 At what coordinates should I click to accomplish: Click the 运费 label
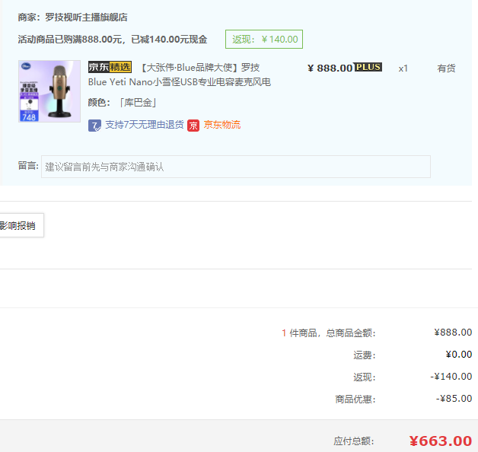click(x=365, y=355)
